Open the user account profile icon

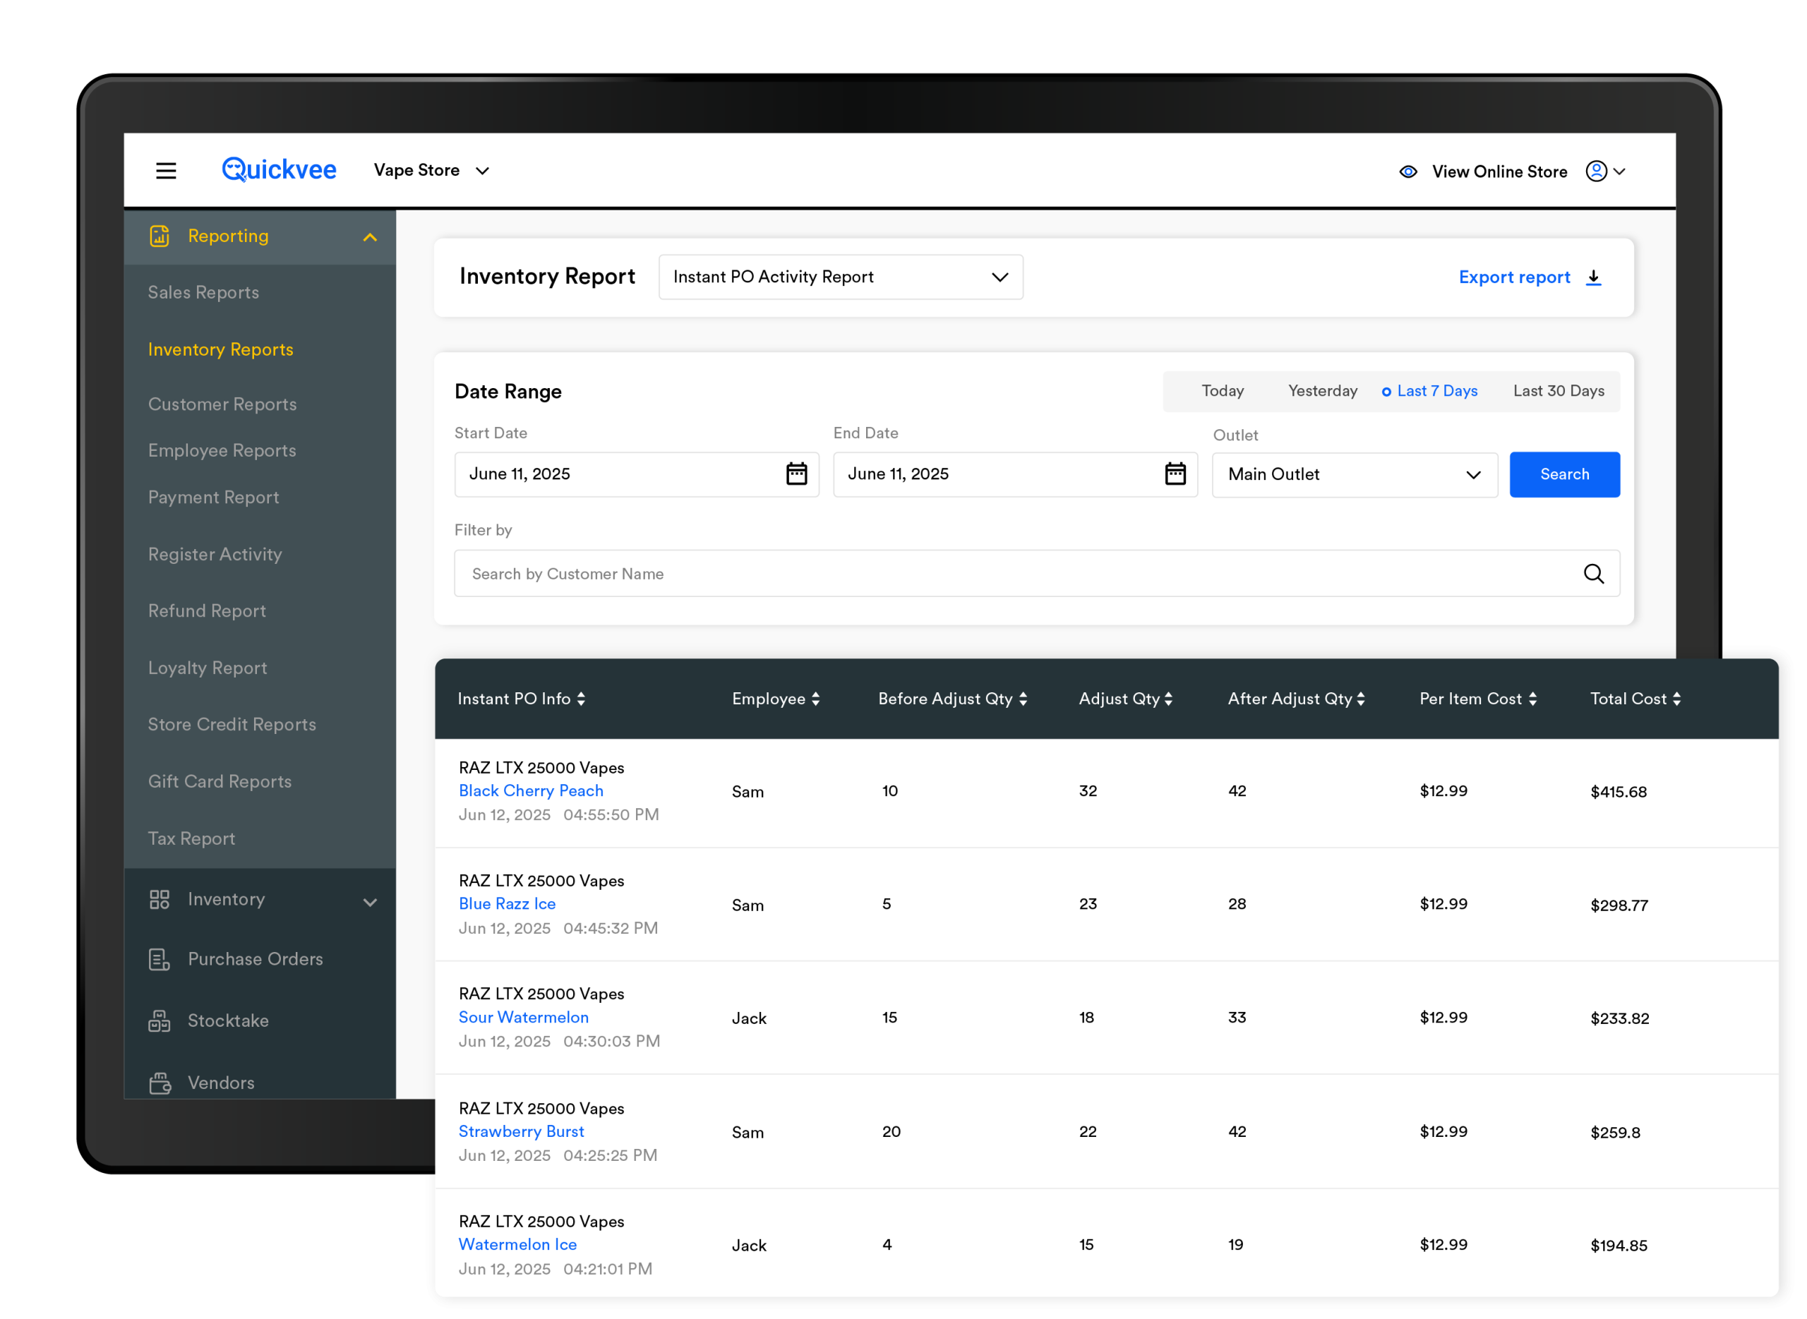pos(1595,171)
